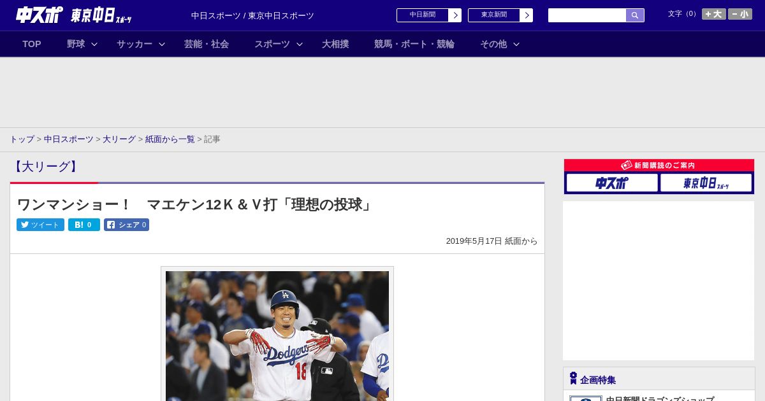This screenshot has width=765, height=401.
Task: Click the 新聞購読のご案内 banner header
Action: (x=659, y=165)
